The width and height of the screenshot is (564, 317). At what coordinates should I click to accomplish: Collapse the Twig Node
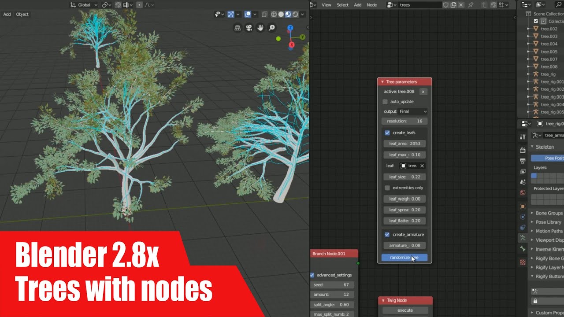[x=383, y=300]
